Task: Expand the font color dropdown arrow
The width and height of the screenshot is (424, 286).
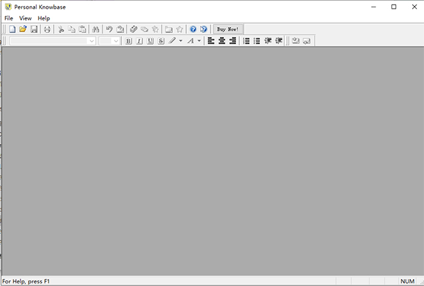Action: (199, 41)
